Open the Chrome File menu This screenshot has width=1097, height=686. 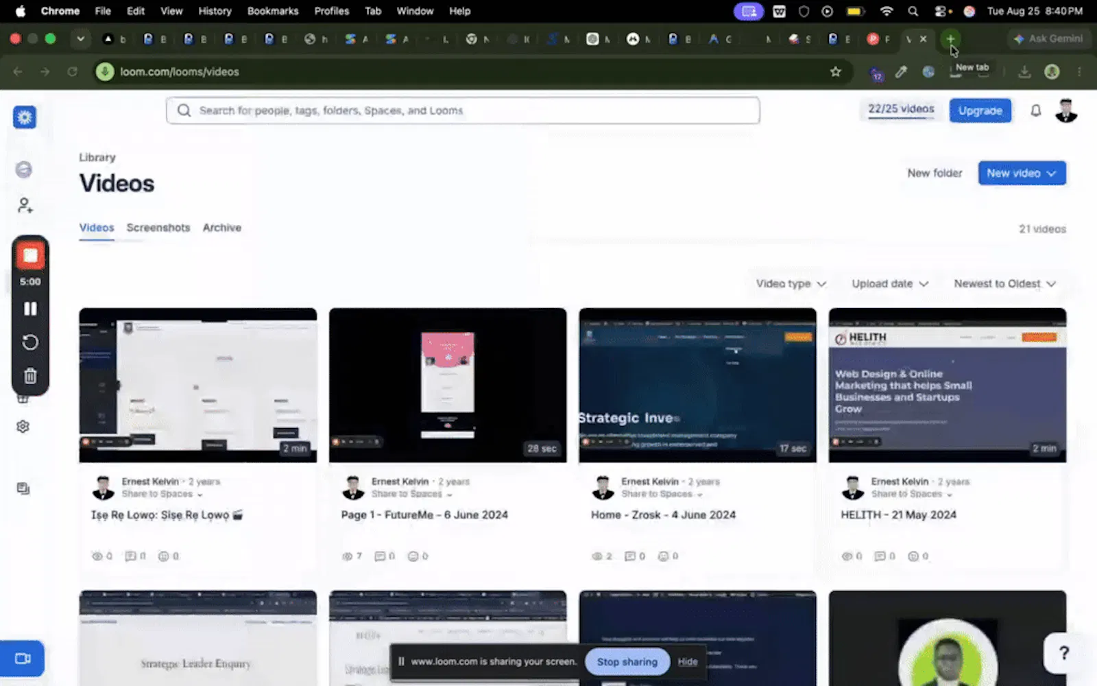[x=103, y=11]
